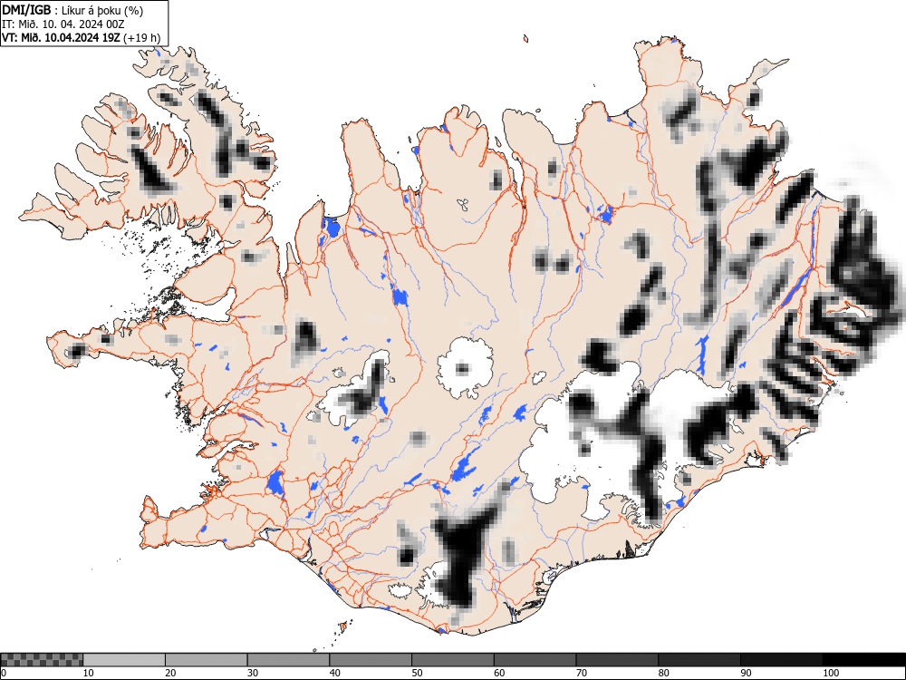906x680 pixels.
Task: Click the legend label '100'
Action: tap(830, 673)
